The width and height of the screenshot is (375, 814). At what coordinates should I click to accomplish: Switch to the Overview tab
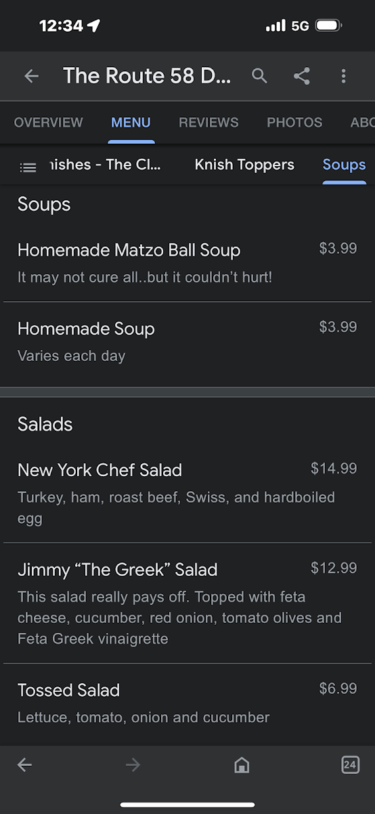pyautogui.click(x=49, y=123)
